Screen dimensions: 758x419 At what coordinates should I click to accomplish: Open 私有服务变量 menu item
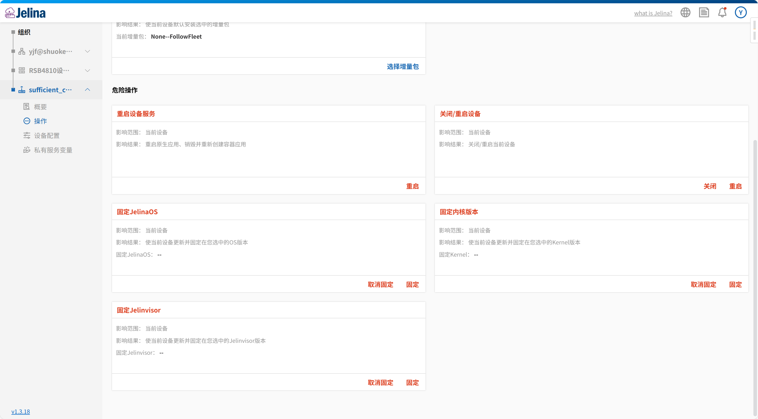(x=53, y=150)
